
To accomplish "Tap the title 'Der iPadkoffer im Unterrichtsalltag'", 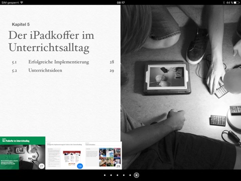I will [51, 41].
